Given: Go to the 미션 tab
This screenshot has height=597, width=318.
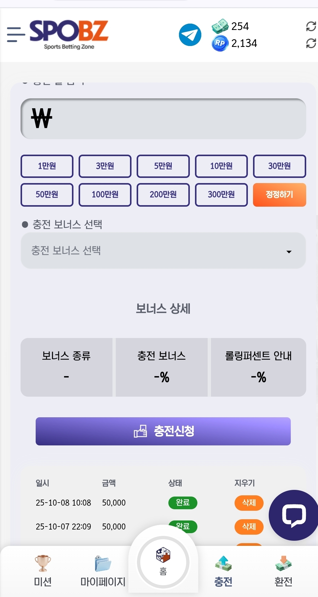Looking at the screenshot, I should click(x=43, y=571).
